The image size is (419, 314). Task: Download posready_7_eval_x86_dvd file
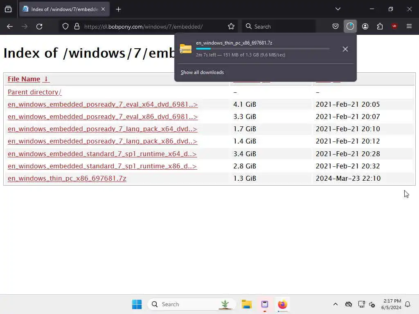[x=103, y=117]
